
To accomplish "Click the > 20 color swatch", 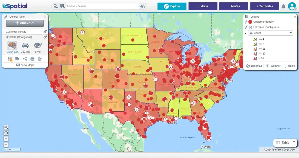I will coord(255,58).
